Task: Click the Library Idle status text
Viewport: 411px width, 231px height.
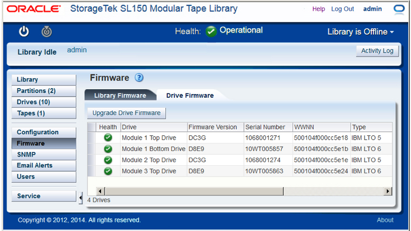Action: tap(37, 52)
